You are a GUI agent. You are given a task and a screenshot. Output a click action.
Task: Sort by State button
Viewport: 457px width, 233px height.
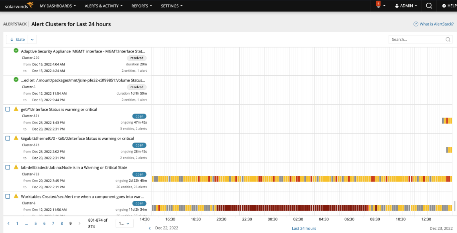click(17, 39)
